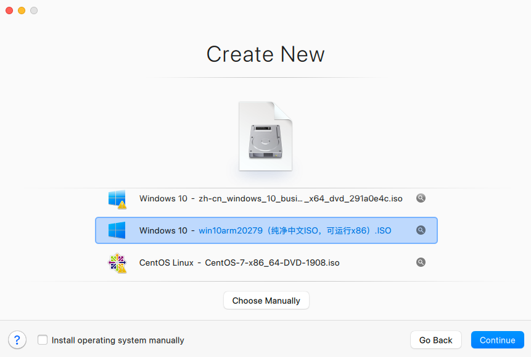Viewport: 531px width, 357px height.
Task: Click the Go Back button
Action: click(435, 340)
